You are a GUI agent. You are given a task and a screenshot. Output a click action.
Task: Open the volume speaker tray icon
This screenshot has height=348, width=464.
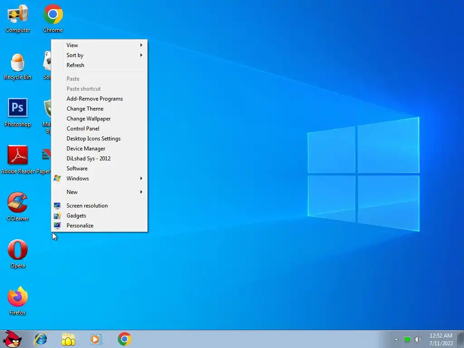point(418,339)
